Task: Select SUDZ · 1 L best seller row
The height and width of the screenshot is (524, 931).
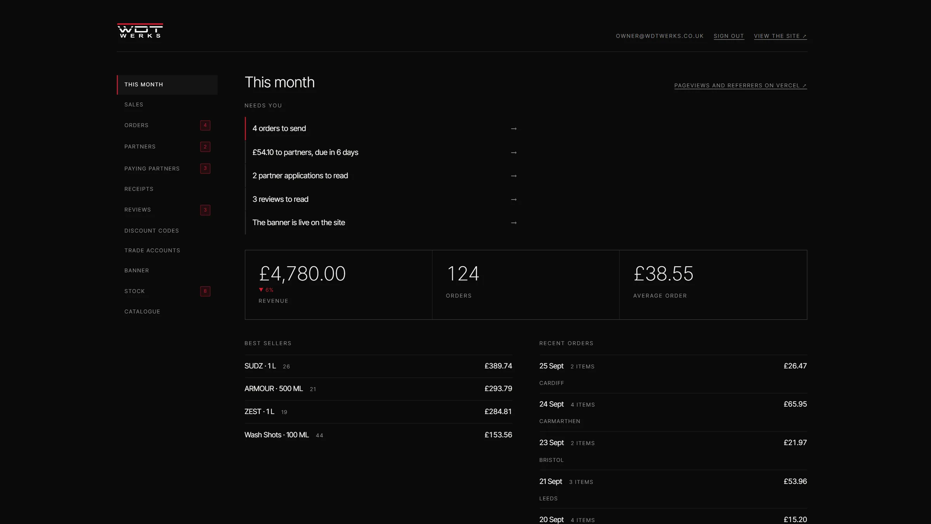Action: point(378,366)
